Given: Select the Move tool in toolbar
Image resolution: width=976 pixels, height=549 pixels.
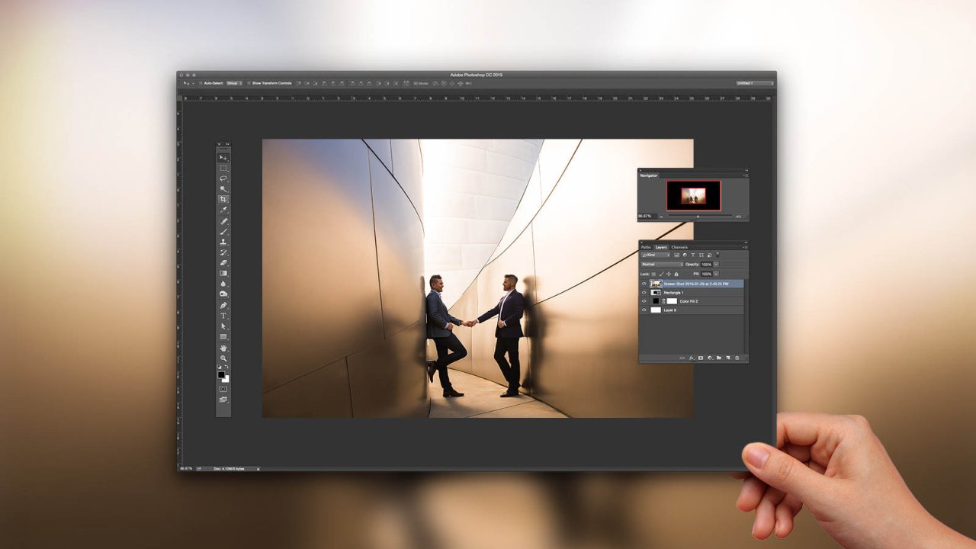Looking at the screenshot, I should point(223,158).
